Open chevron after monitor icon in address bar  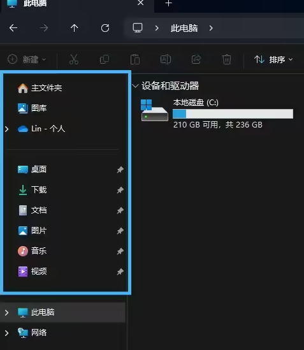pos(157,28)
